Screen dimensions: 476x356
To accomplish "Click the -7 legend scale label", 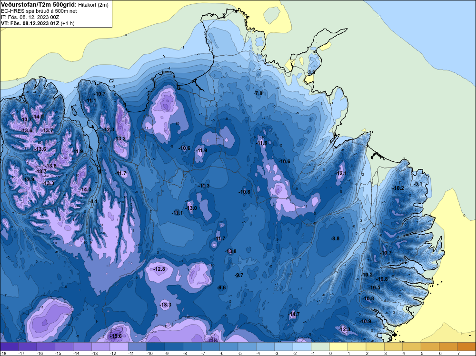I will 204,353.
